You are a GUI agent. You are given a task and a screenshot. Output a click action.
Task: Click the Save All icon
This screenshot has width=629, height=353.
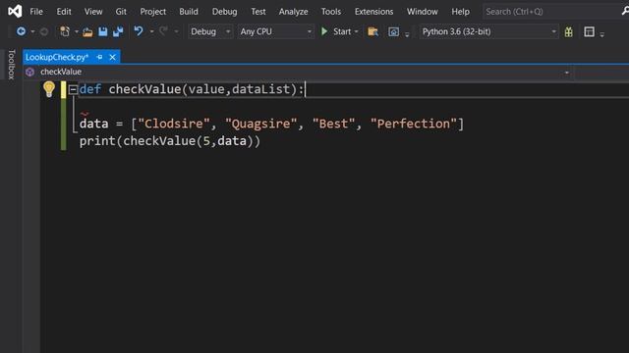coord(118,31)
